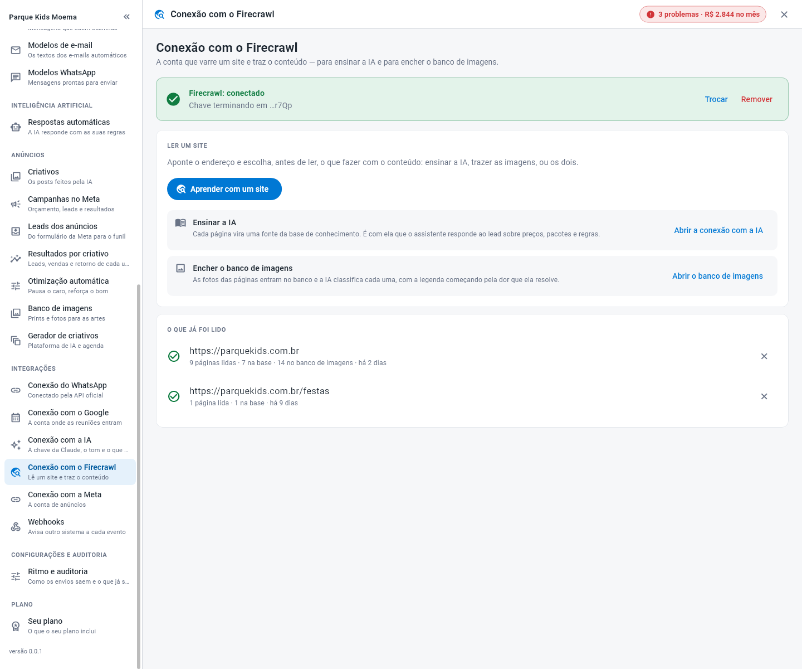
Task: Click the Criativos image icon
Action: click(16, 177)
